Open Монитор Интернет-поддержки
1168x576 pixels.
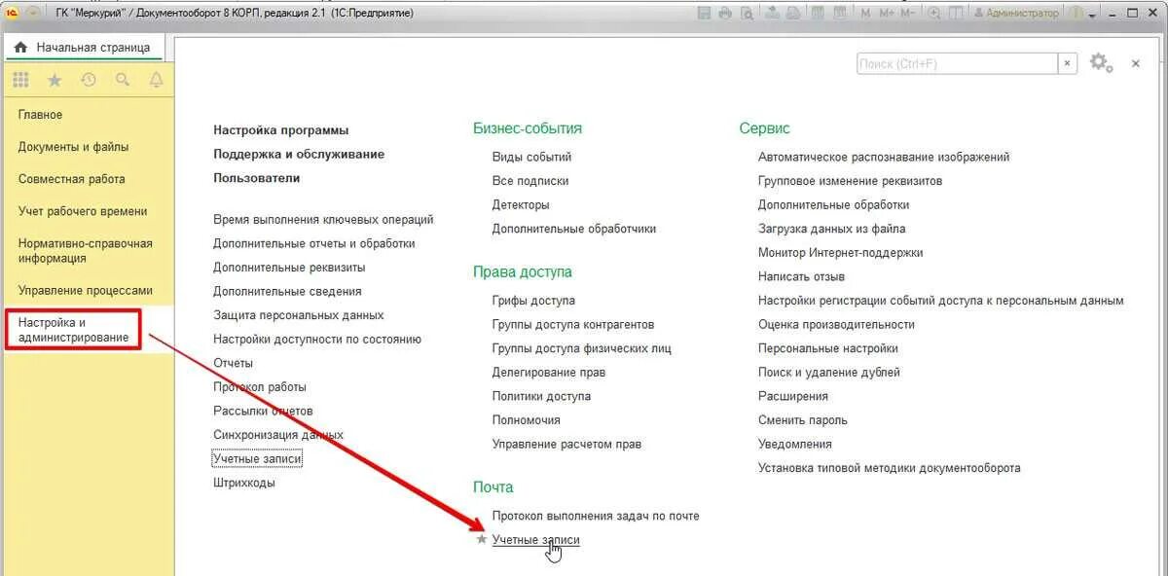tap(841, 253)
